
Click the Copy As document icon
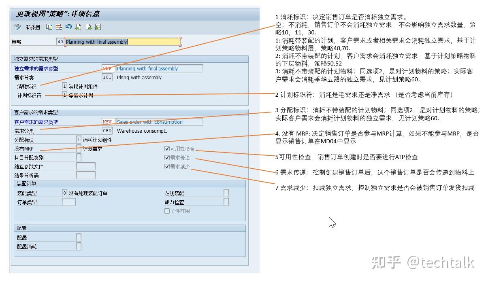[x=49, y=27]
